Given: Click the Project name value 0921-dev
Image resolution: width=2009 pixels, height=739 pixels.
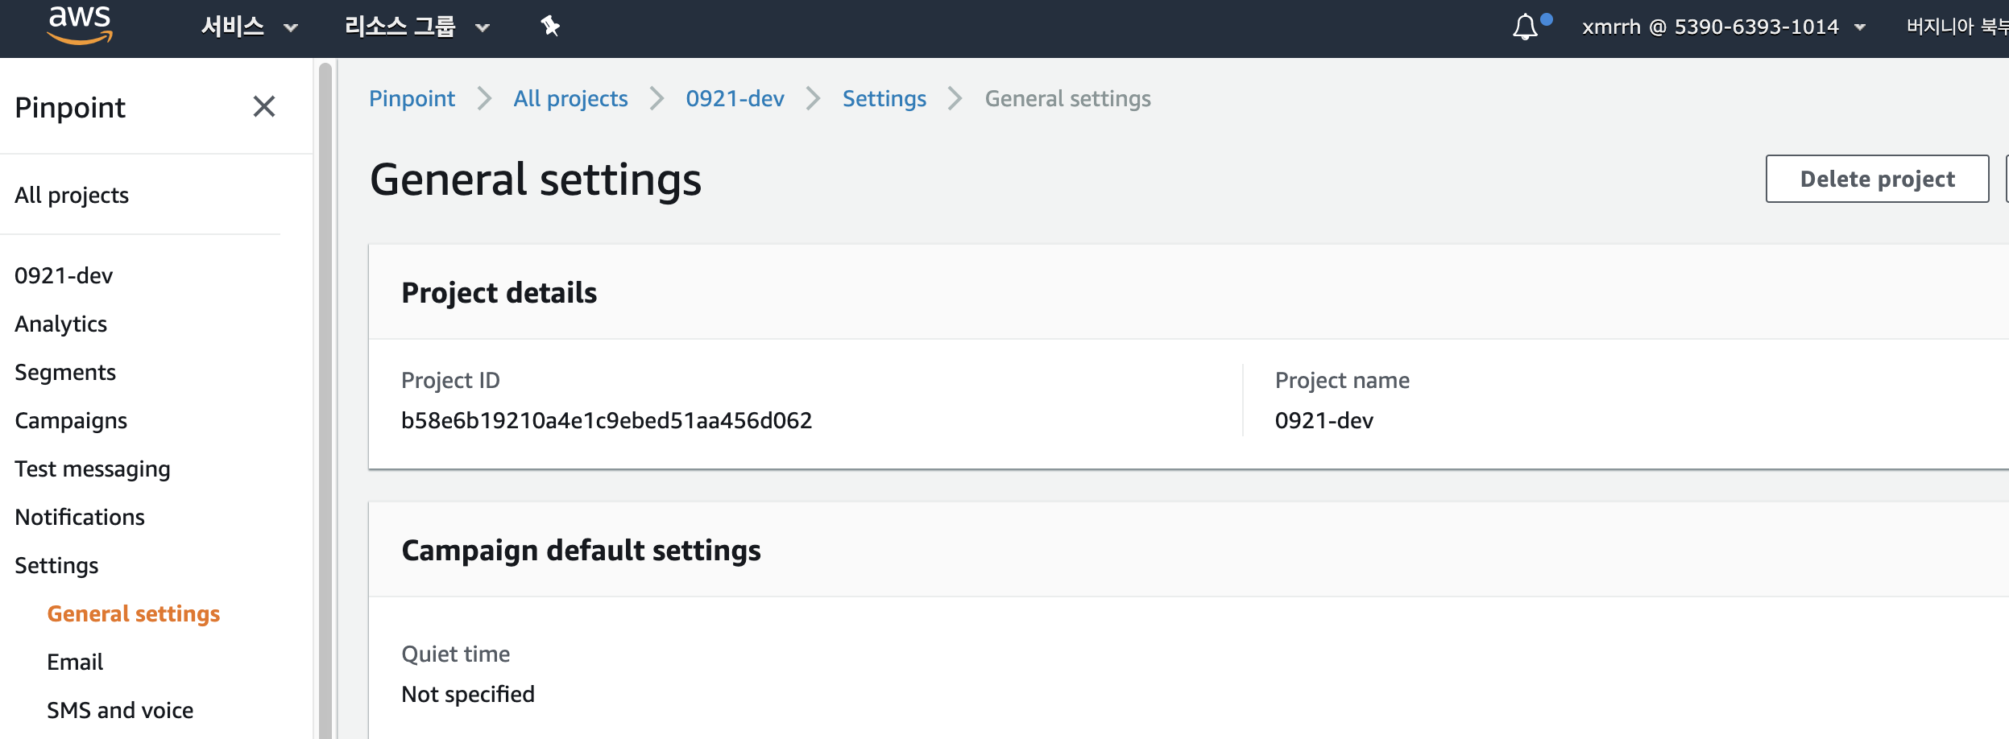Looking at the screenshot, I should (x=1324, y=420).
